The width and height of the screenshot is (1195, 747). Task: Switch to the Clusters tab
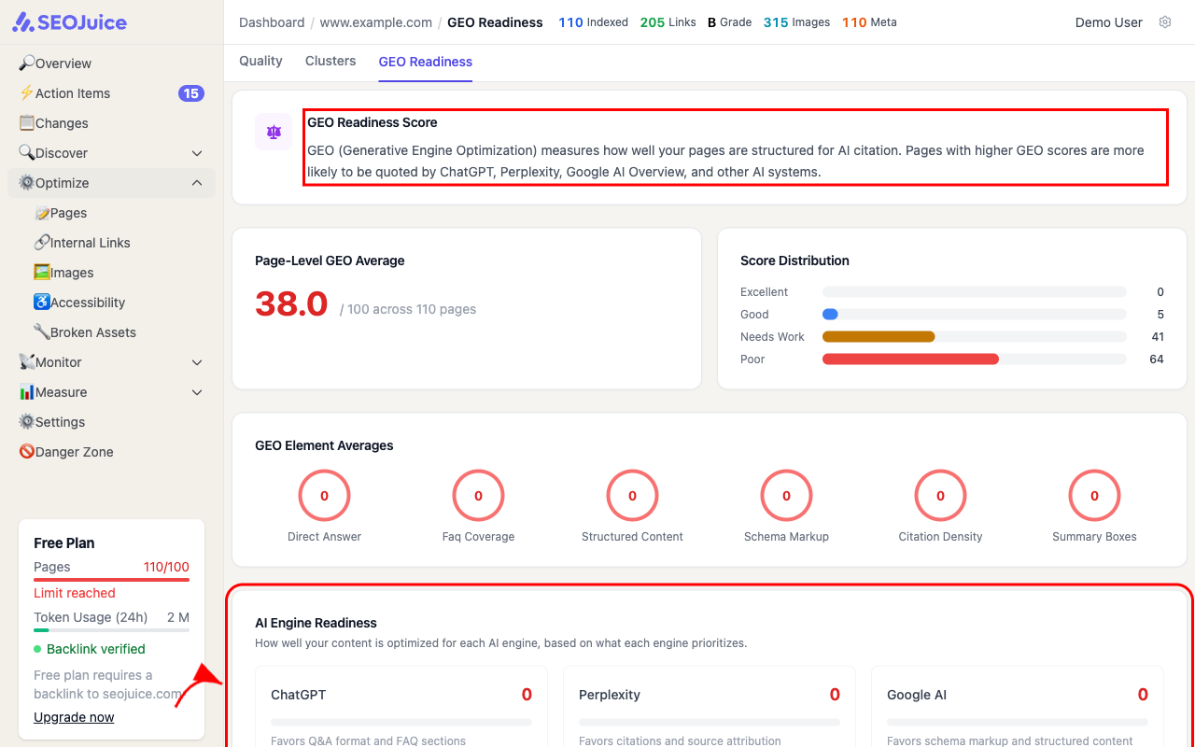330,61
